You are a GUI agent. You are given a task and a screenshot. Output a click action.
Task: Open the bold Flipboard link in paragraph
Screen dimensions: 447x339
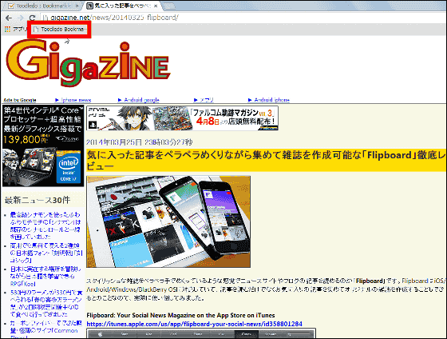370,281
